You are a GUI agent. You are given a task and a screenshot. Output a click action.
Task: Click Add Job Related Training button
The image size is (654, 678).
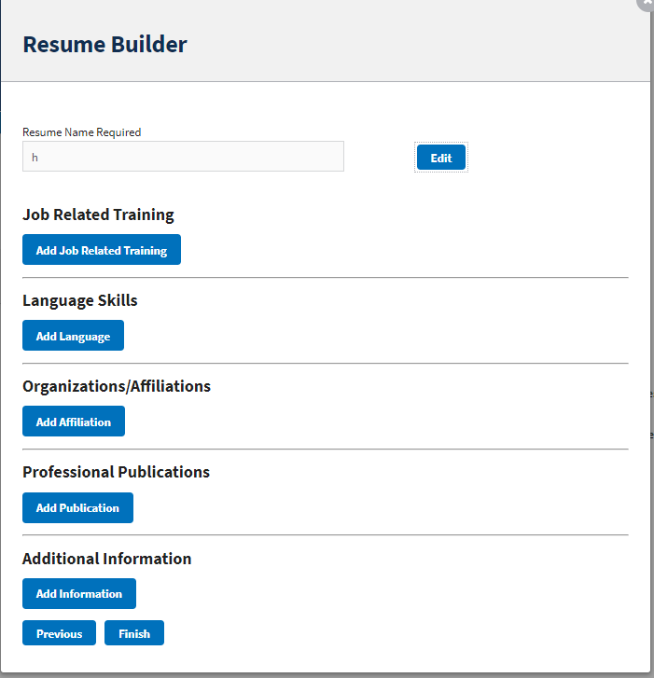coord(102,250)
